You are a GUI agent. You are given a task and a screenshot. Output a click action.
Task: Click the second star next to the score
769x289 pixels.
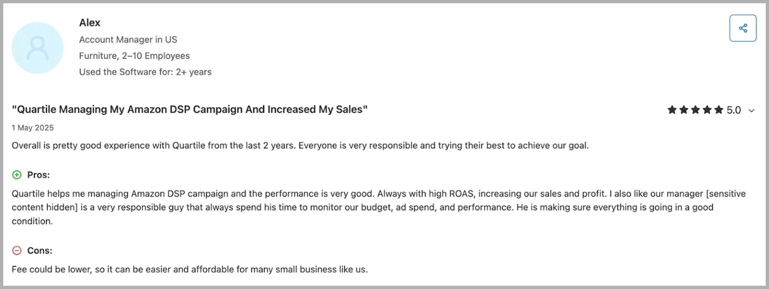[683, 110]
